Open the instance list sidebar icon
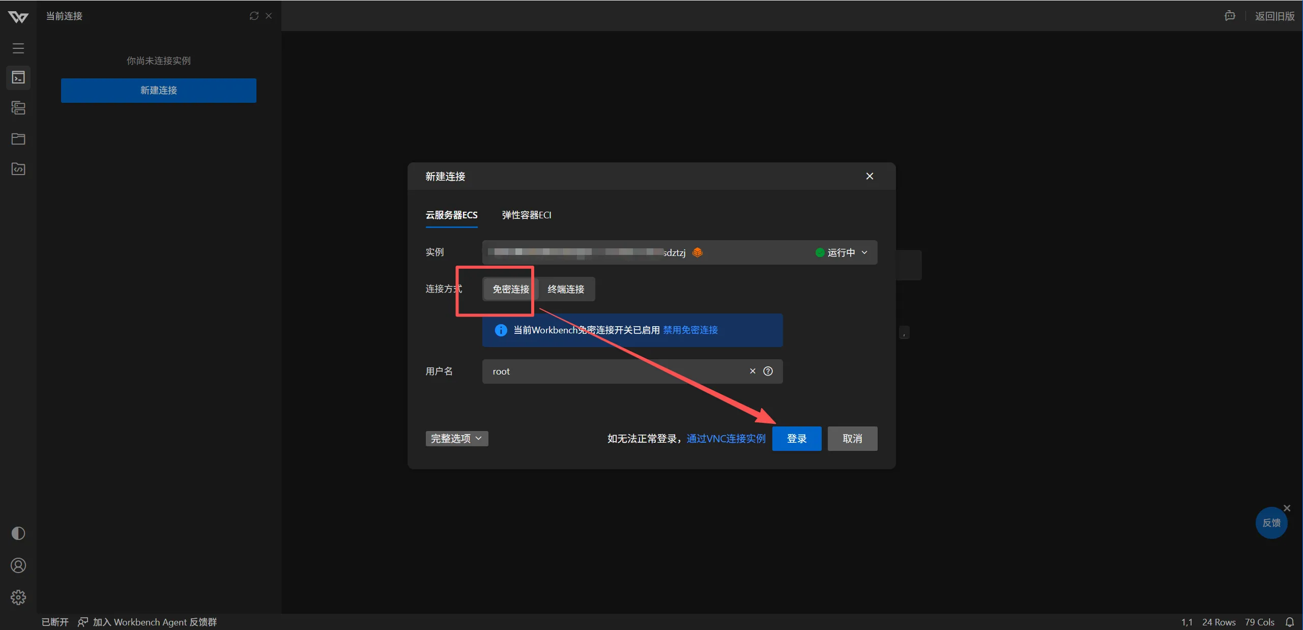1303x630 pixels. tap(18, 108)
